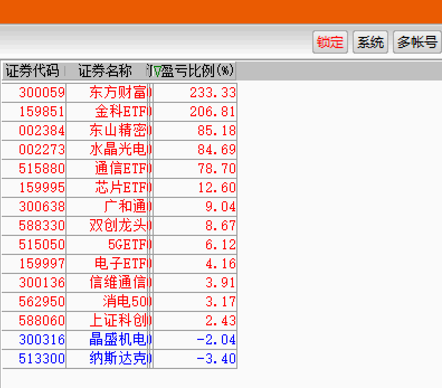Click the 盈亏比例(%) column header
The image size is (442, 388).
pos(197,70)
